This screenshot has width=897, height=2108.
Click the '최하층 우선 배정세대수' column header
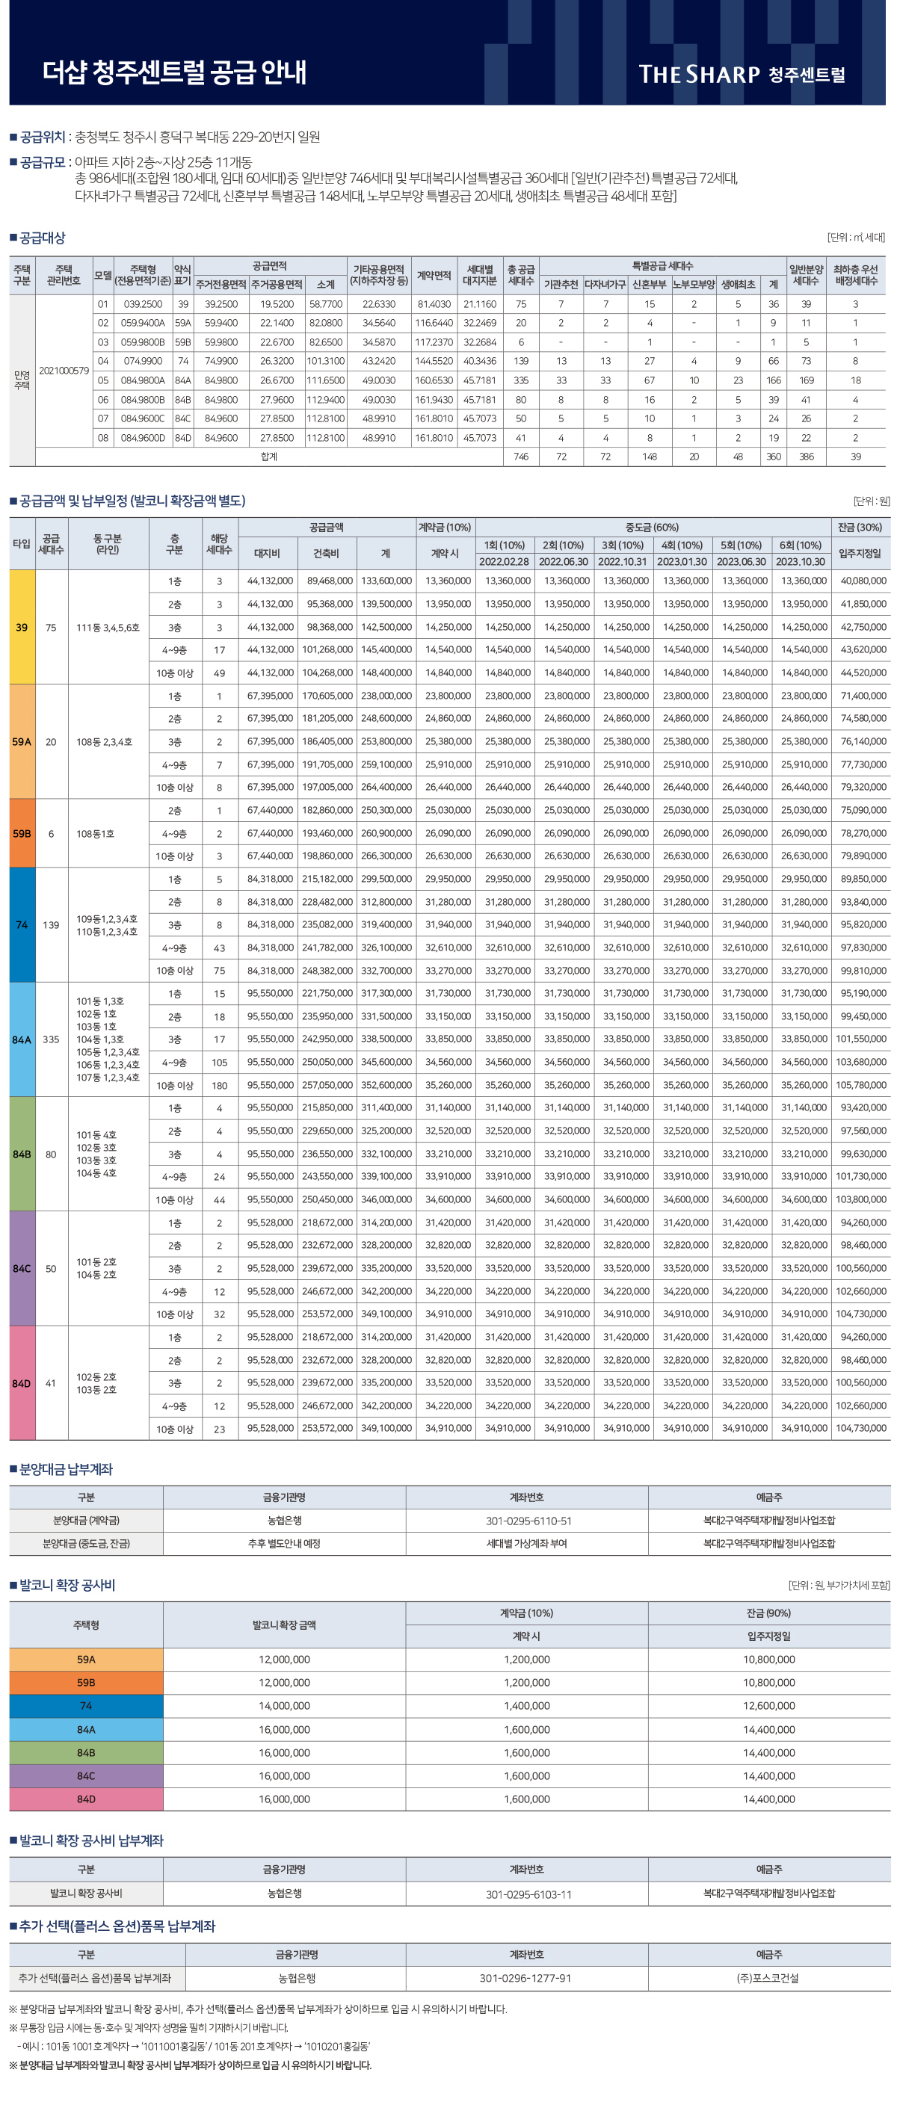(855, 275)
